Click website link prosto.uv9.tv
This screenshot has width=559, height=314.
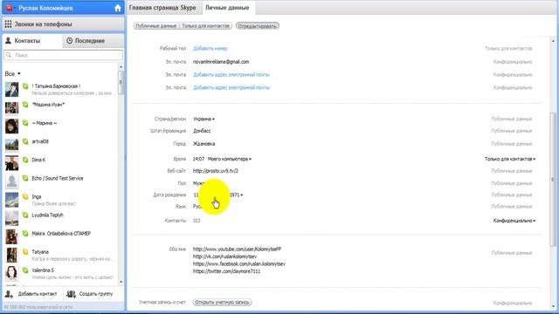[216, 171]
